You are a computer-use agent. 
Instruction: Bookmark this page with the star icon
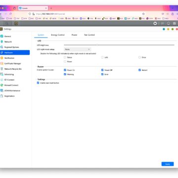coord(143,14)
